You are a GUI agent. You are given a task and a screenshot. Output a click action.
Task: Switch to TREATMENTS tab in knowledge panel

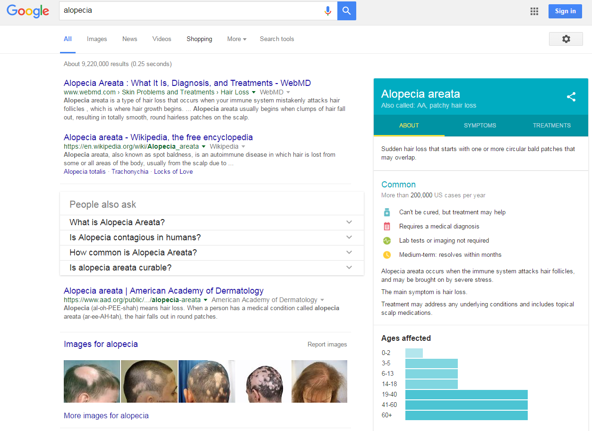552,126
